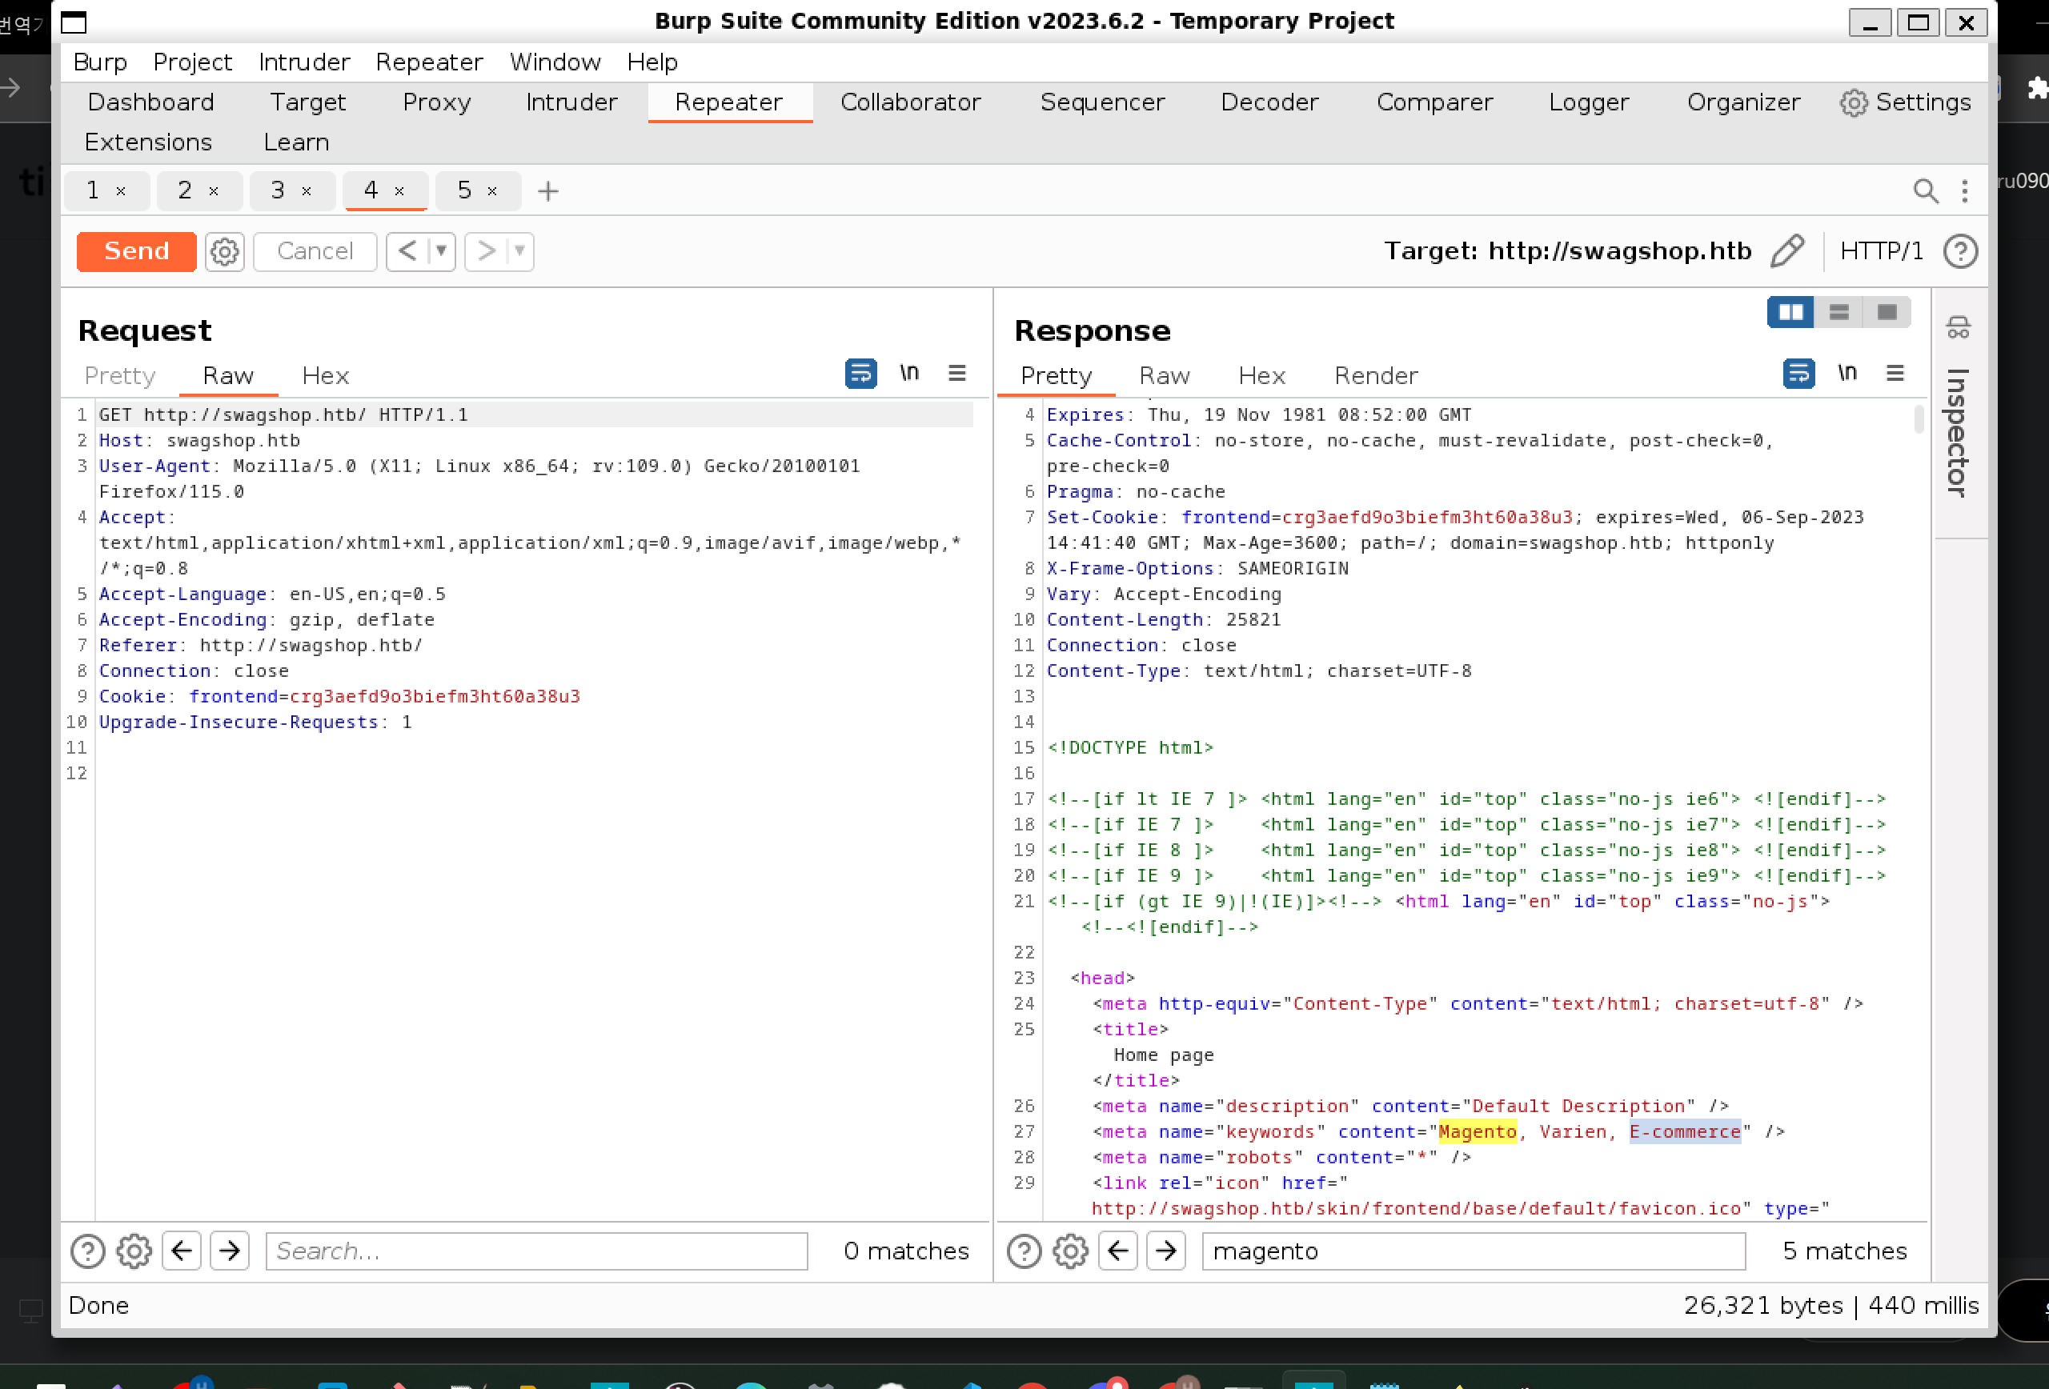Focus the request Search input field
The width and height of the screenshot is (2049, 1389).
click(536, 1251)
